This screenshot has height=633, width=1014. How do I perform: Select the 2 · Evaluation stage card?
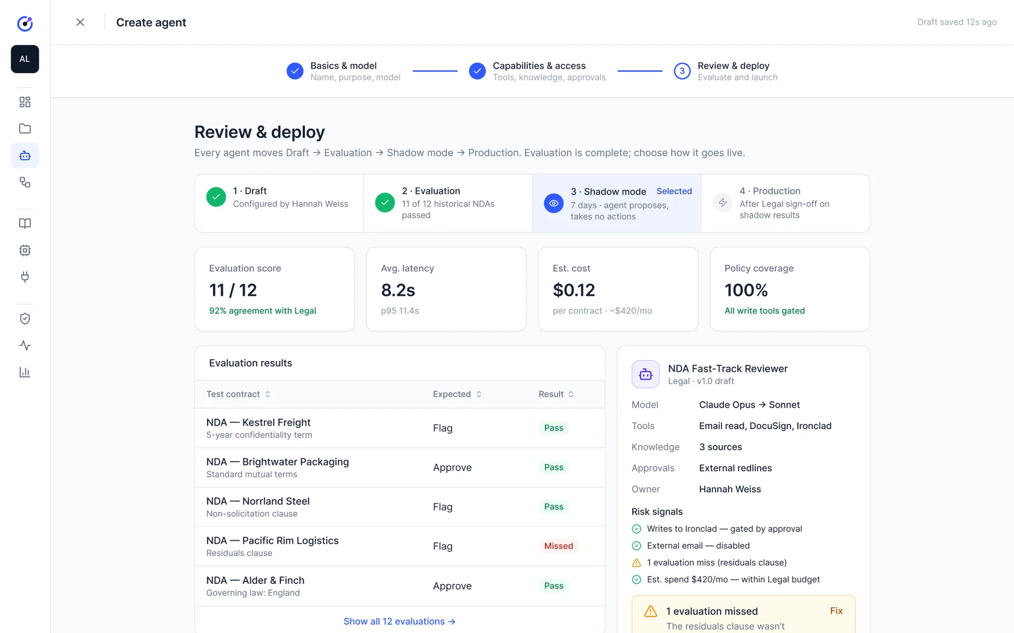point(448,203)
